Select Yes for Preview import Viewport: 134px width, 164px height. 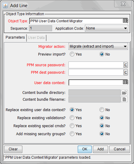[x=72, y=54]
